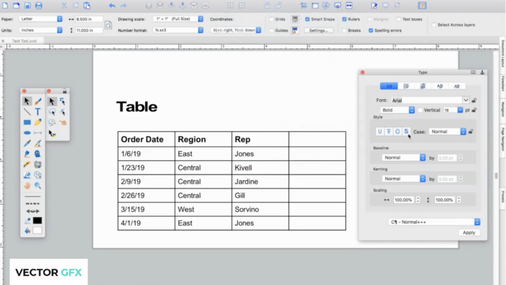
Task: Click the Apply button
Action: [x=469, y=233]
